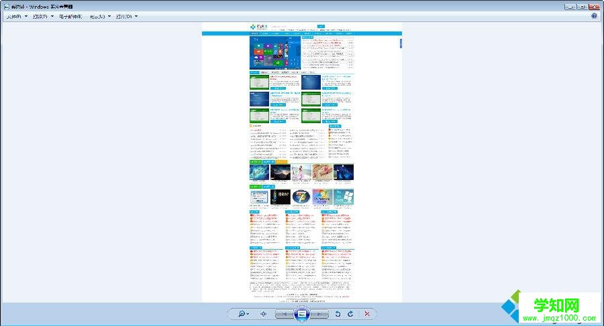Go to the next picture
This screenshot has height=326, width=604.
pos(319,314)
